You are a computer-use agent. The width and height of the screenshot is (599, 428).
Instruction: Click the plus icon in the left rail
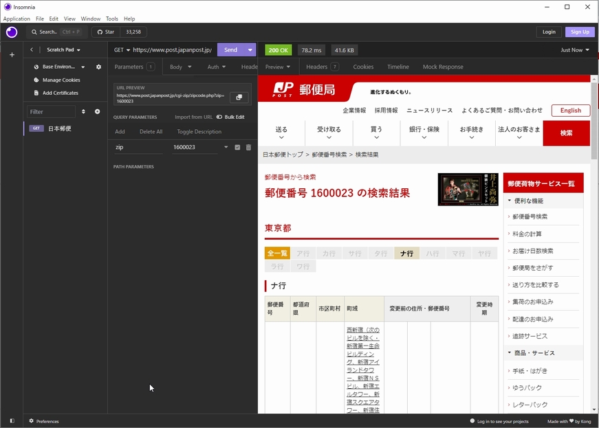coord(12,54)
